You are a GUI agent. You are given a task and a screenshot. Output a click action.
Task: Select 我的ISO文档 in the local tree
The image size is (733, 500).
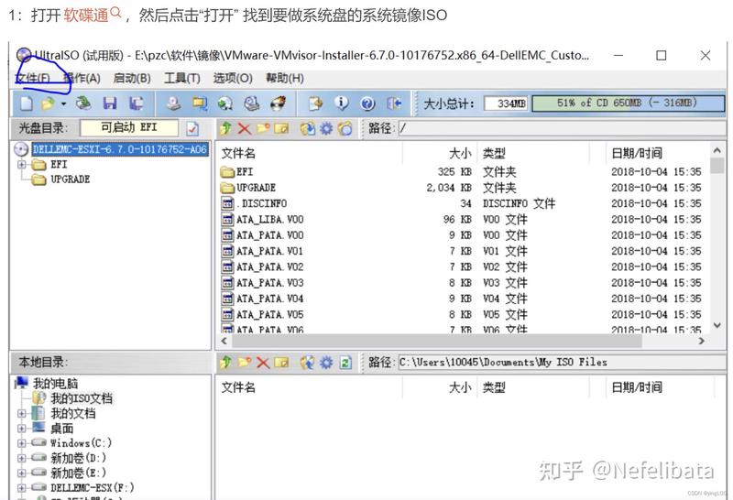(82, 398)
